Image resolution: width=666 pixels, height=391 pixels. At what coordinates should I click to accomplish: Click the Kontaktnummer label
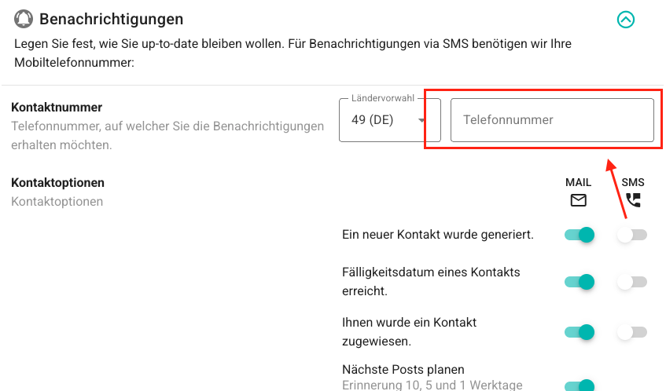(57, 108)
